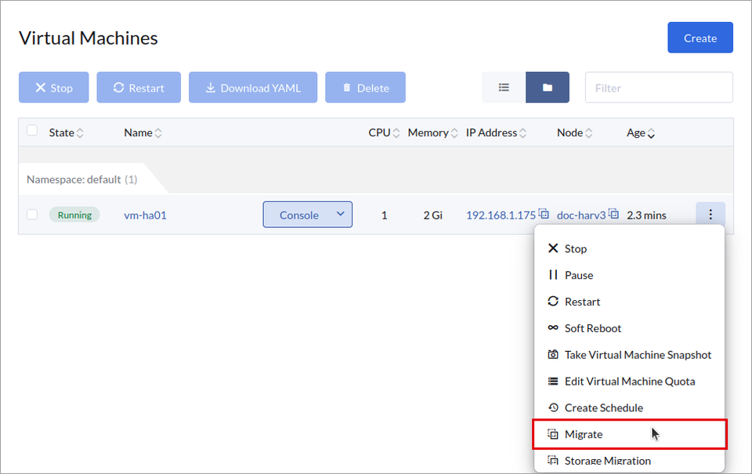
Task: Sort table by Node column
Action: tap(574, 133)
